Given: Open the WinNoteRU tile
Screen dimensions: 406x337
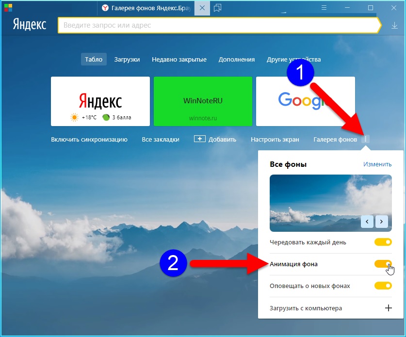Looking at the screenshot, I should pyautogui.click(x=203, y=101).
